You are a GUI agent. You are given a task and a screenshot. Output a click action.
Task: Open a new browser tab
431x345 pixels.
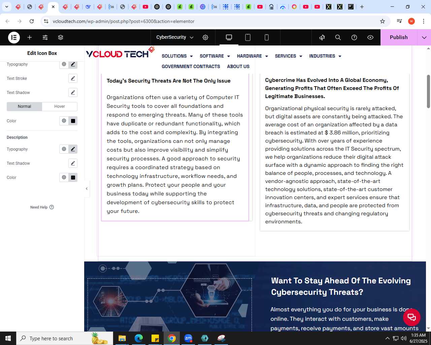[x=362, y=7]
